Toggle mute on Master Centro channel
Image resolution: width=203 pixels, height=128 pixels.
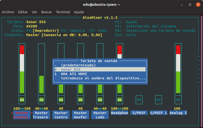click(x=61, y=100)
